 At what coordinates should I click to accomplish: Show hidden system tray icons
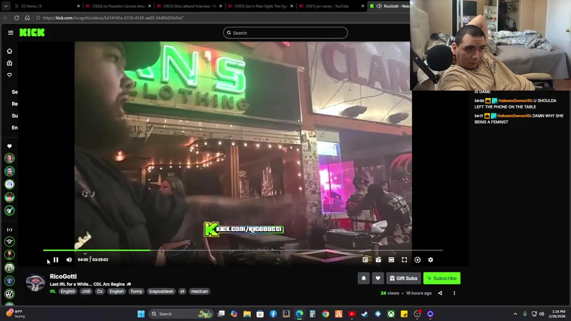[x=515, y=314]
